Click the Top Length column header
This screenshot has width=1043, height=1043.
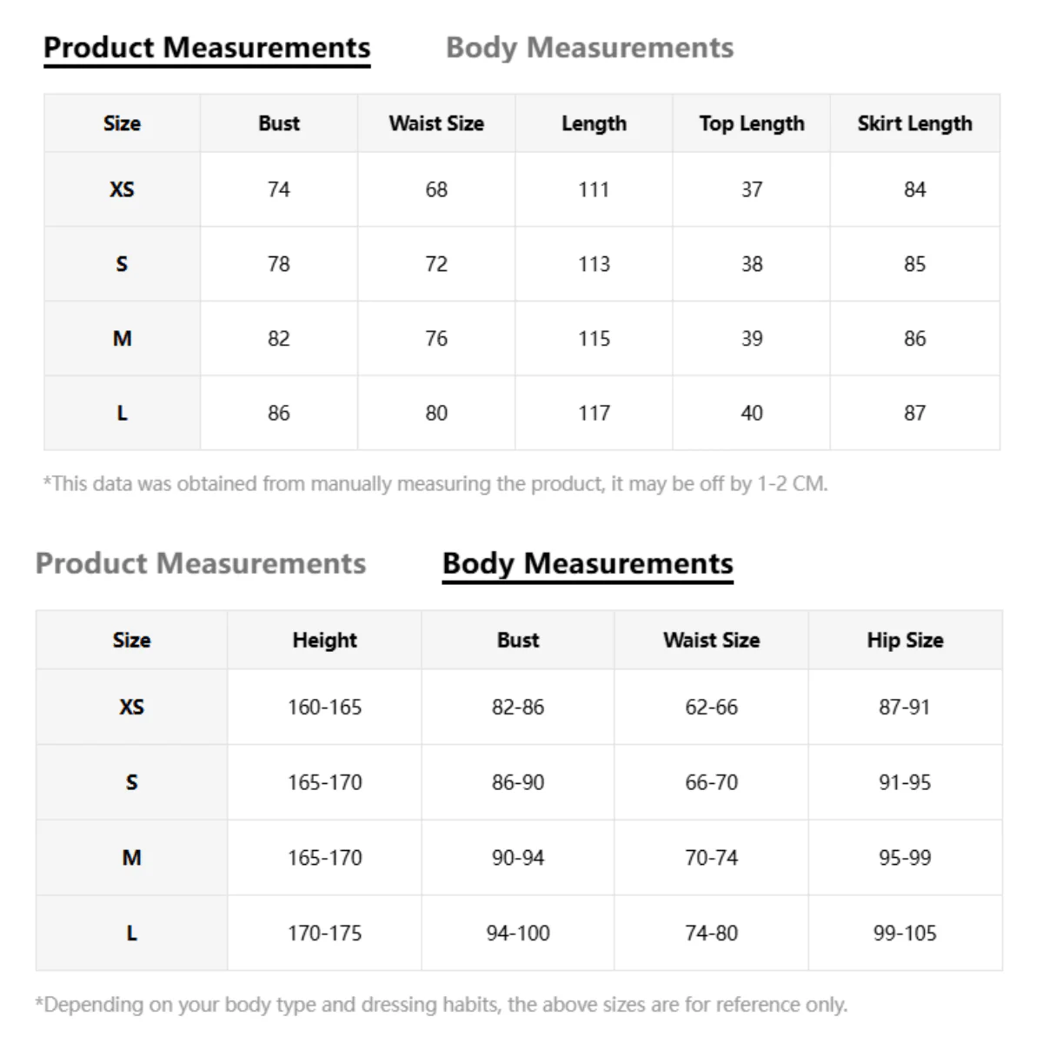(752, 123)
